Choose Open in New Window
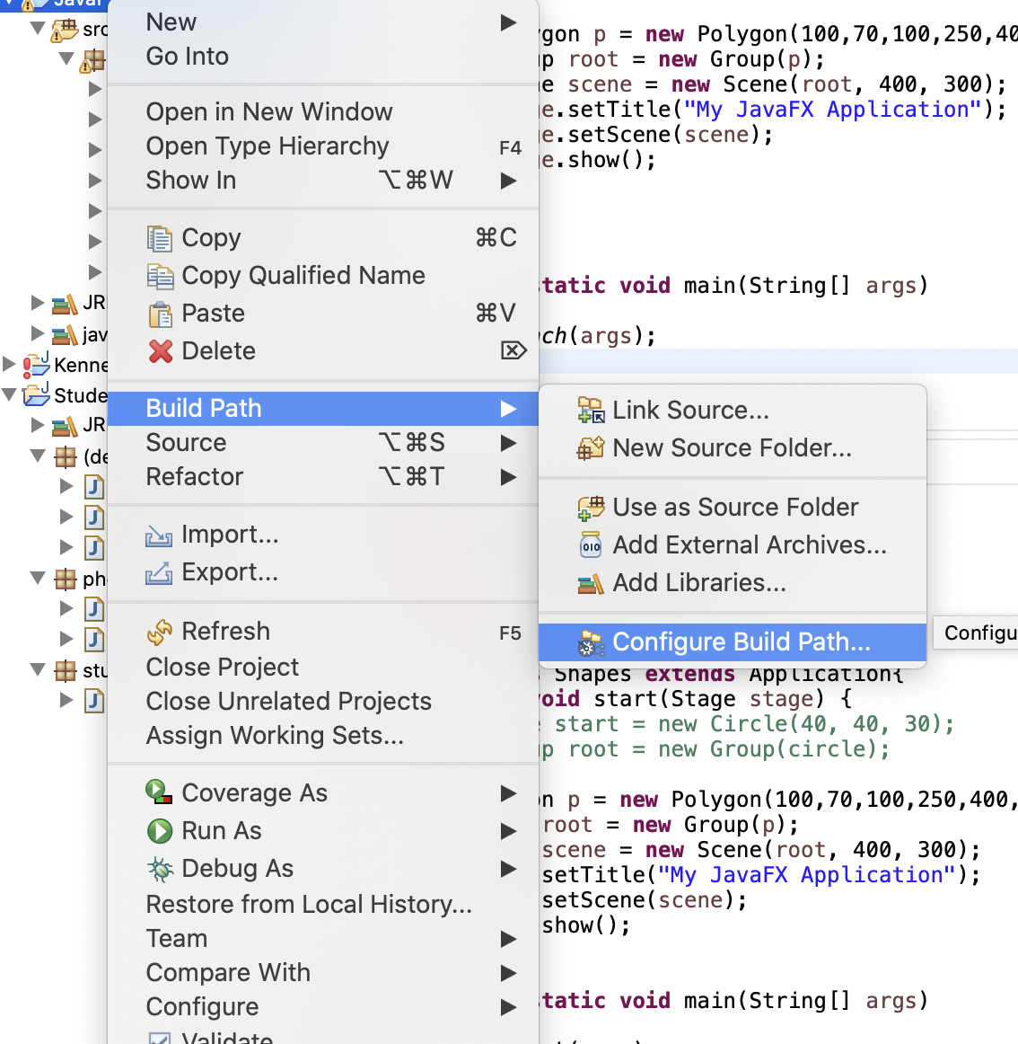This screenshot has width=1018, height=1044. pyautogui.click(x=322, y=111)
